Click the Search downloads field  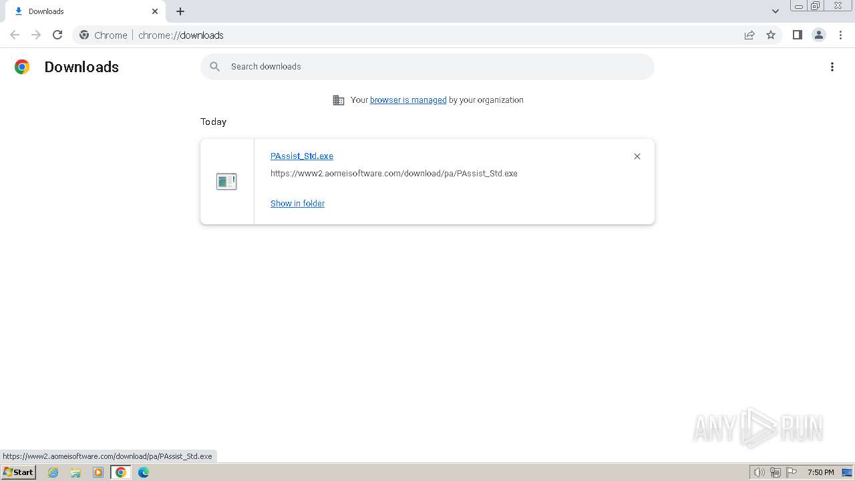427,67
